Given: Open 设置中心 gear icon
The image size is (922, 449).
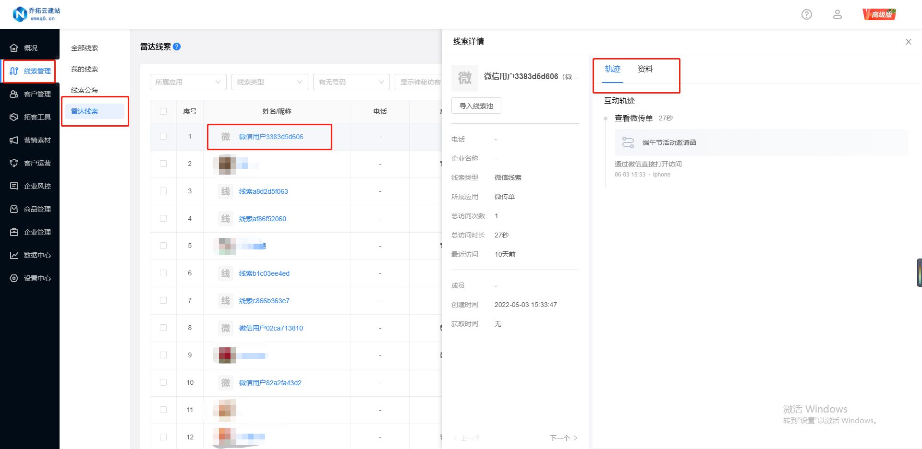Looking at the screenshot, I should pos(14,278).
